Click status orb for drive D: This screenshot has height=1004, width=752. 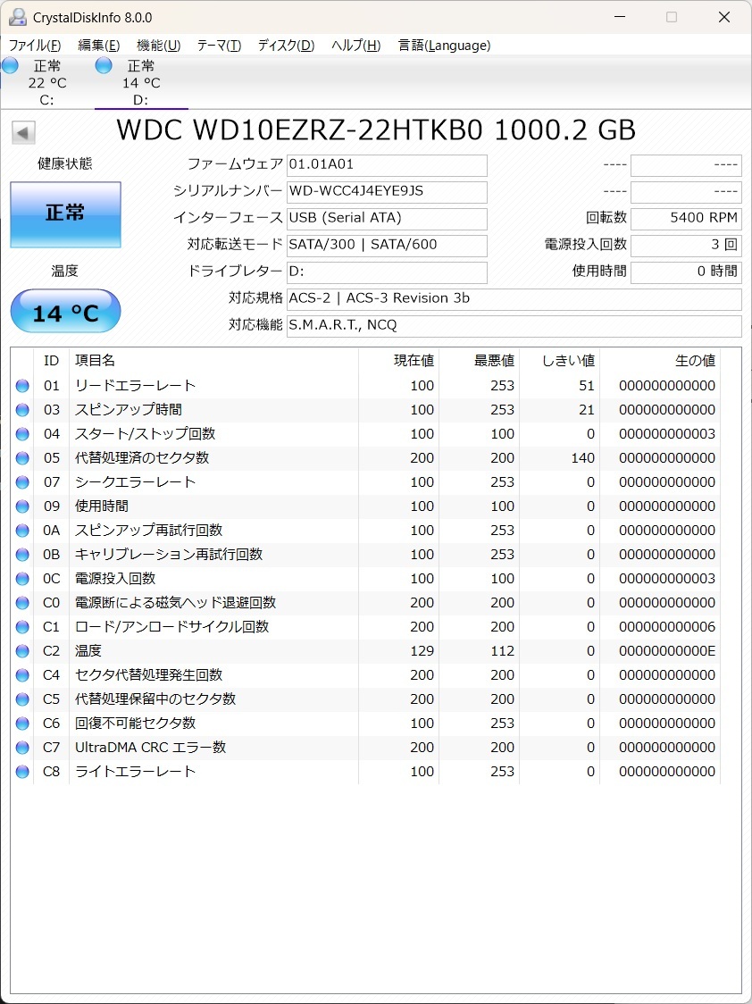(x=104, y=65)
